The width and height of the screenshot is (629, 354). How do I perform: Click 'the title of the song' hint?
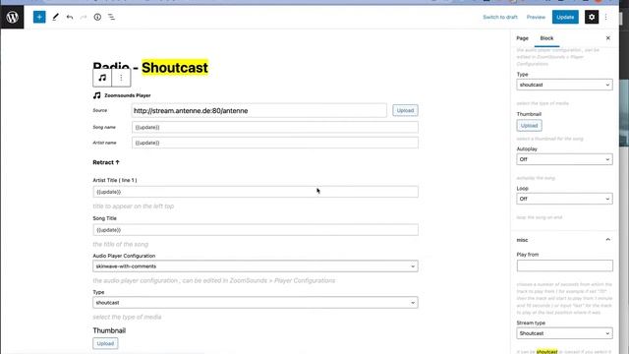(x=120, y=245)
